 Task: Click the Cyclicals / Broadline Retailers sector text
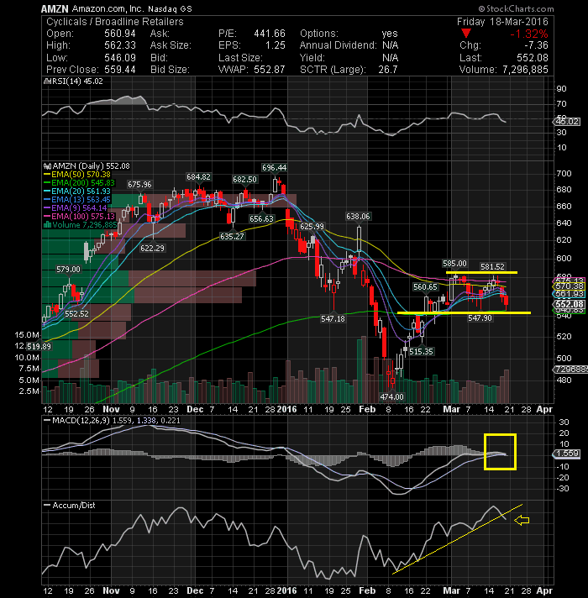115,21
